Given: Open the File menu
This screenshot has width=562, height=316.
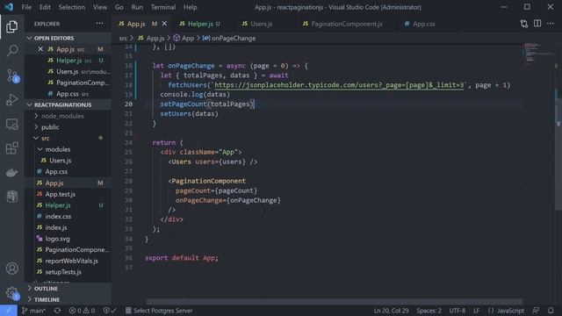Looking at the screenshot, I should click(26, 7).
